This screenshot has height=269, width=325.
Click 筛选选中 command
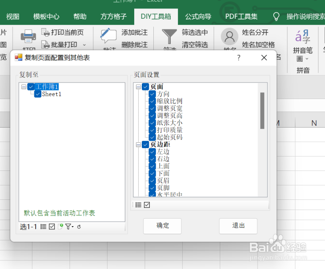[195, 33]
